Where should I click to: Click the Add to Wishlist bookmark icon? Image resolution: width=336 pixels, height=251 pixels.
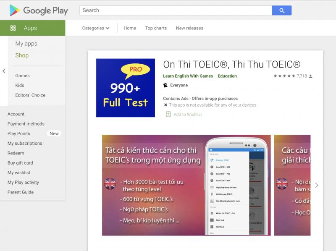coord(168,114)
